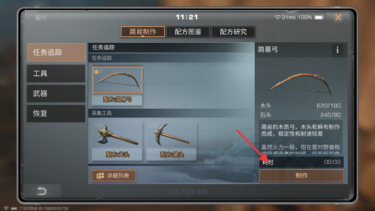The width and height of the screenshot is (375, 211).
Task: Open the 工具 category
Action: tap(56, 73)
